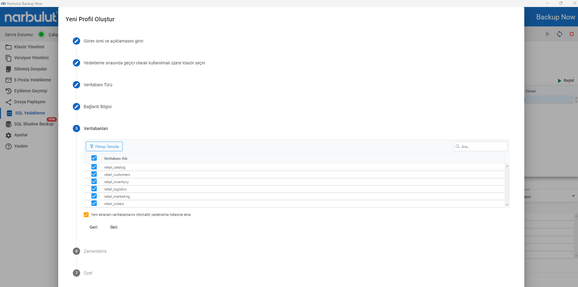The height and width of the screenshot is (287, 578).
Task: Toggle the select-all Veritabanı Adı header checkbox
Action: [x=94, y=158]
